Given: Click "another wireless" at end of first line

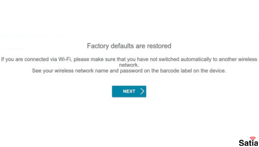Looking at the screenshot, I should pyautogui.click(x=238, y=59).
